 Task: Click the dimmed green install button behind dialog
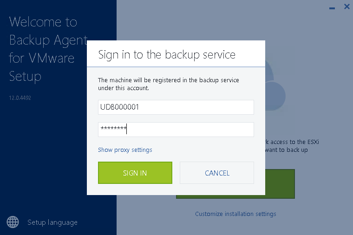click(x=280, y=184)
